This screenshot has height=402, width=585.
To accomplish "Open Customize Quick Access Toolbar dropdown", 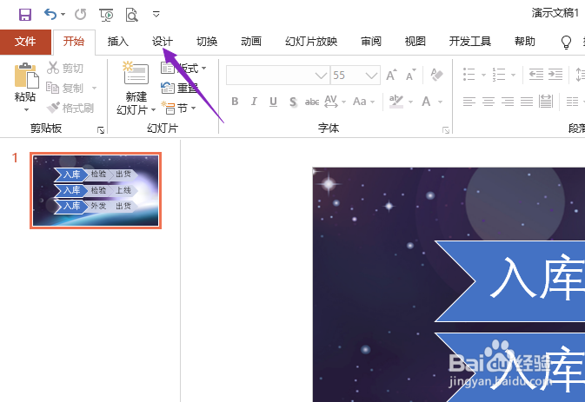I will (x=156, y=15).
